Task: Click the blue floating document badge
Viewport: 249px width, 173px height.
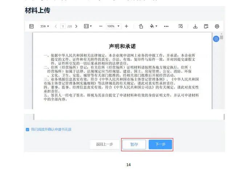Action: click(216, 38)
